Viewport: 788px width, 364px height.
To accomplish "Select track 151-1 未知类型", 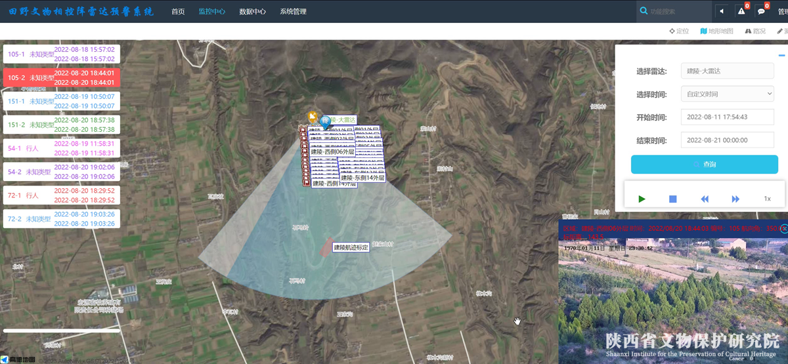I will 61,101.
